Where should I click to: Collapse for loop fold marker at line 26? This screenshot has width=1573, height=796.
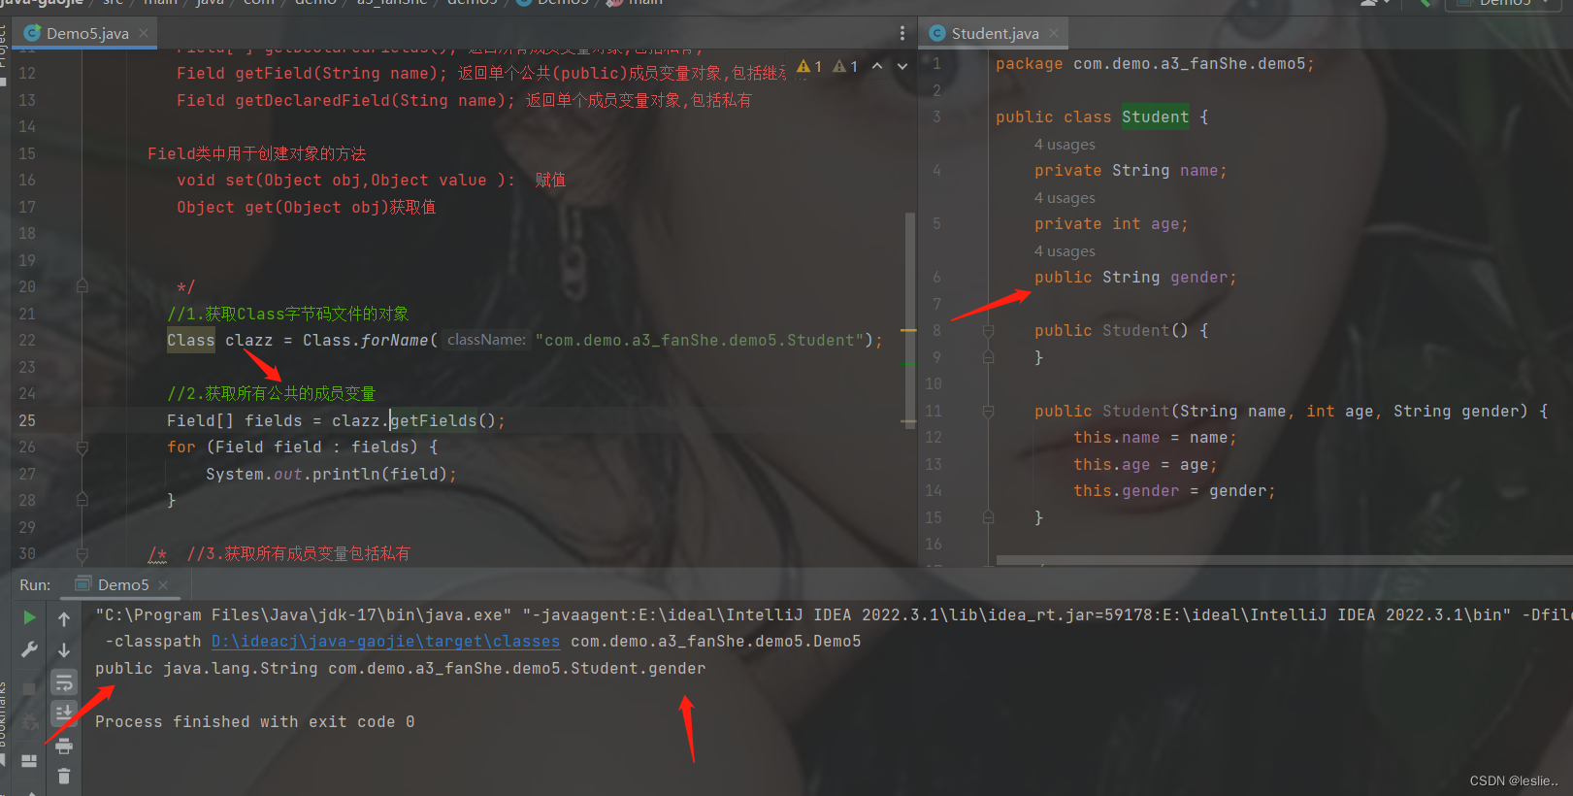click(82, 448)
